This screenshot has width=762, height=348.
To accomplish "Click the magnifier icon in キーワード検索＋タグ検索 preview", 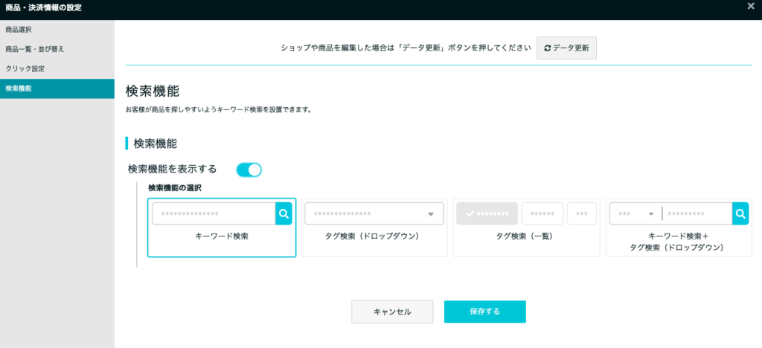I will point(740,214).
